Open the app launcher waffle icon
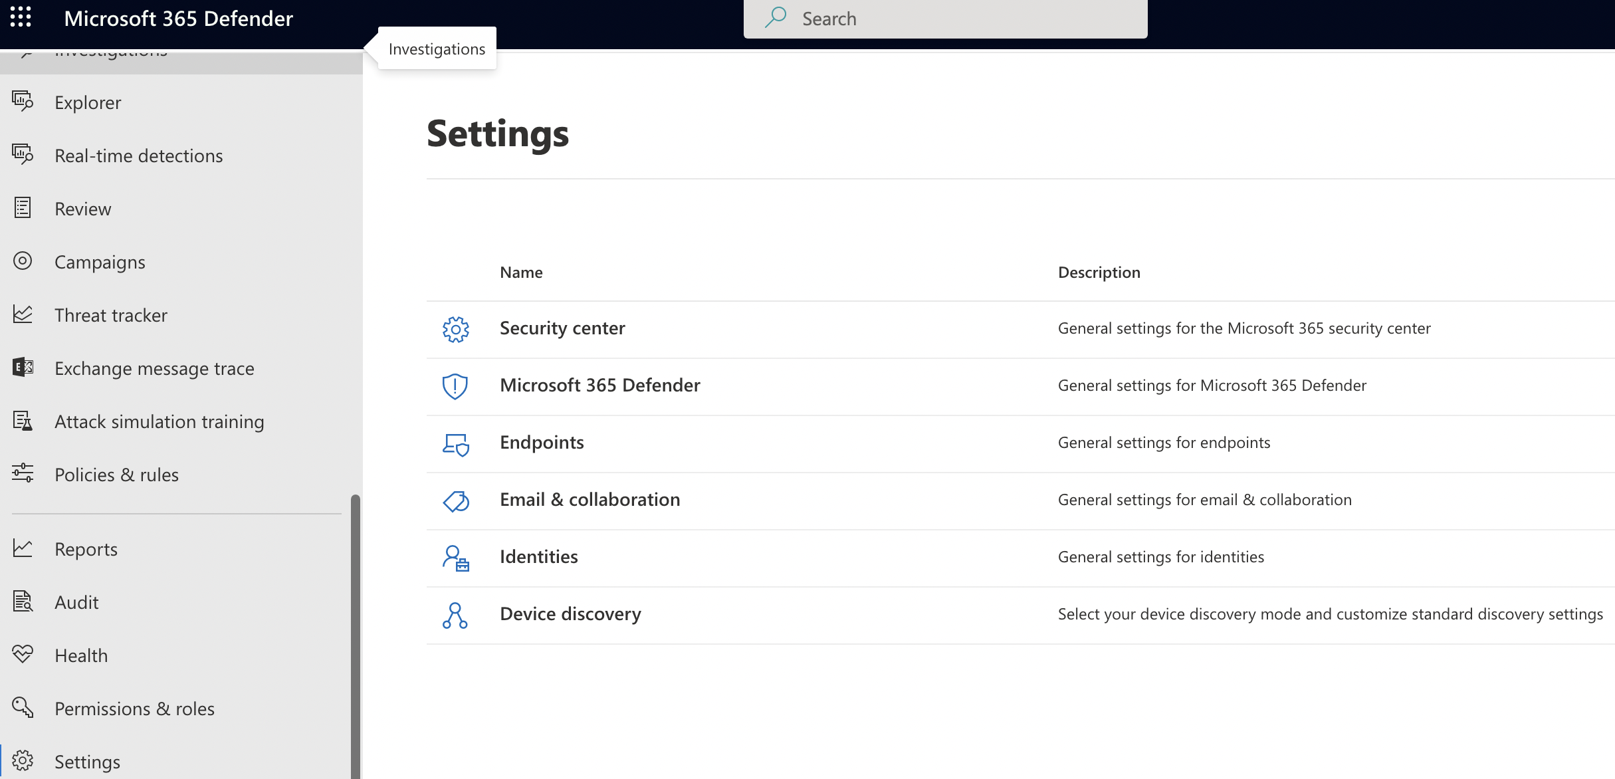 [21, 18]
